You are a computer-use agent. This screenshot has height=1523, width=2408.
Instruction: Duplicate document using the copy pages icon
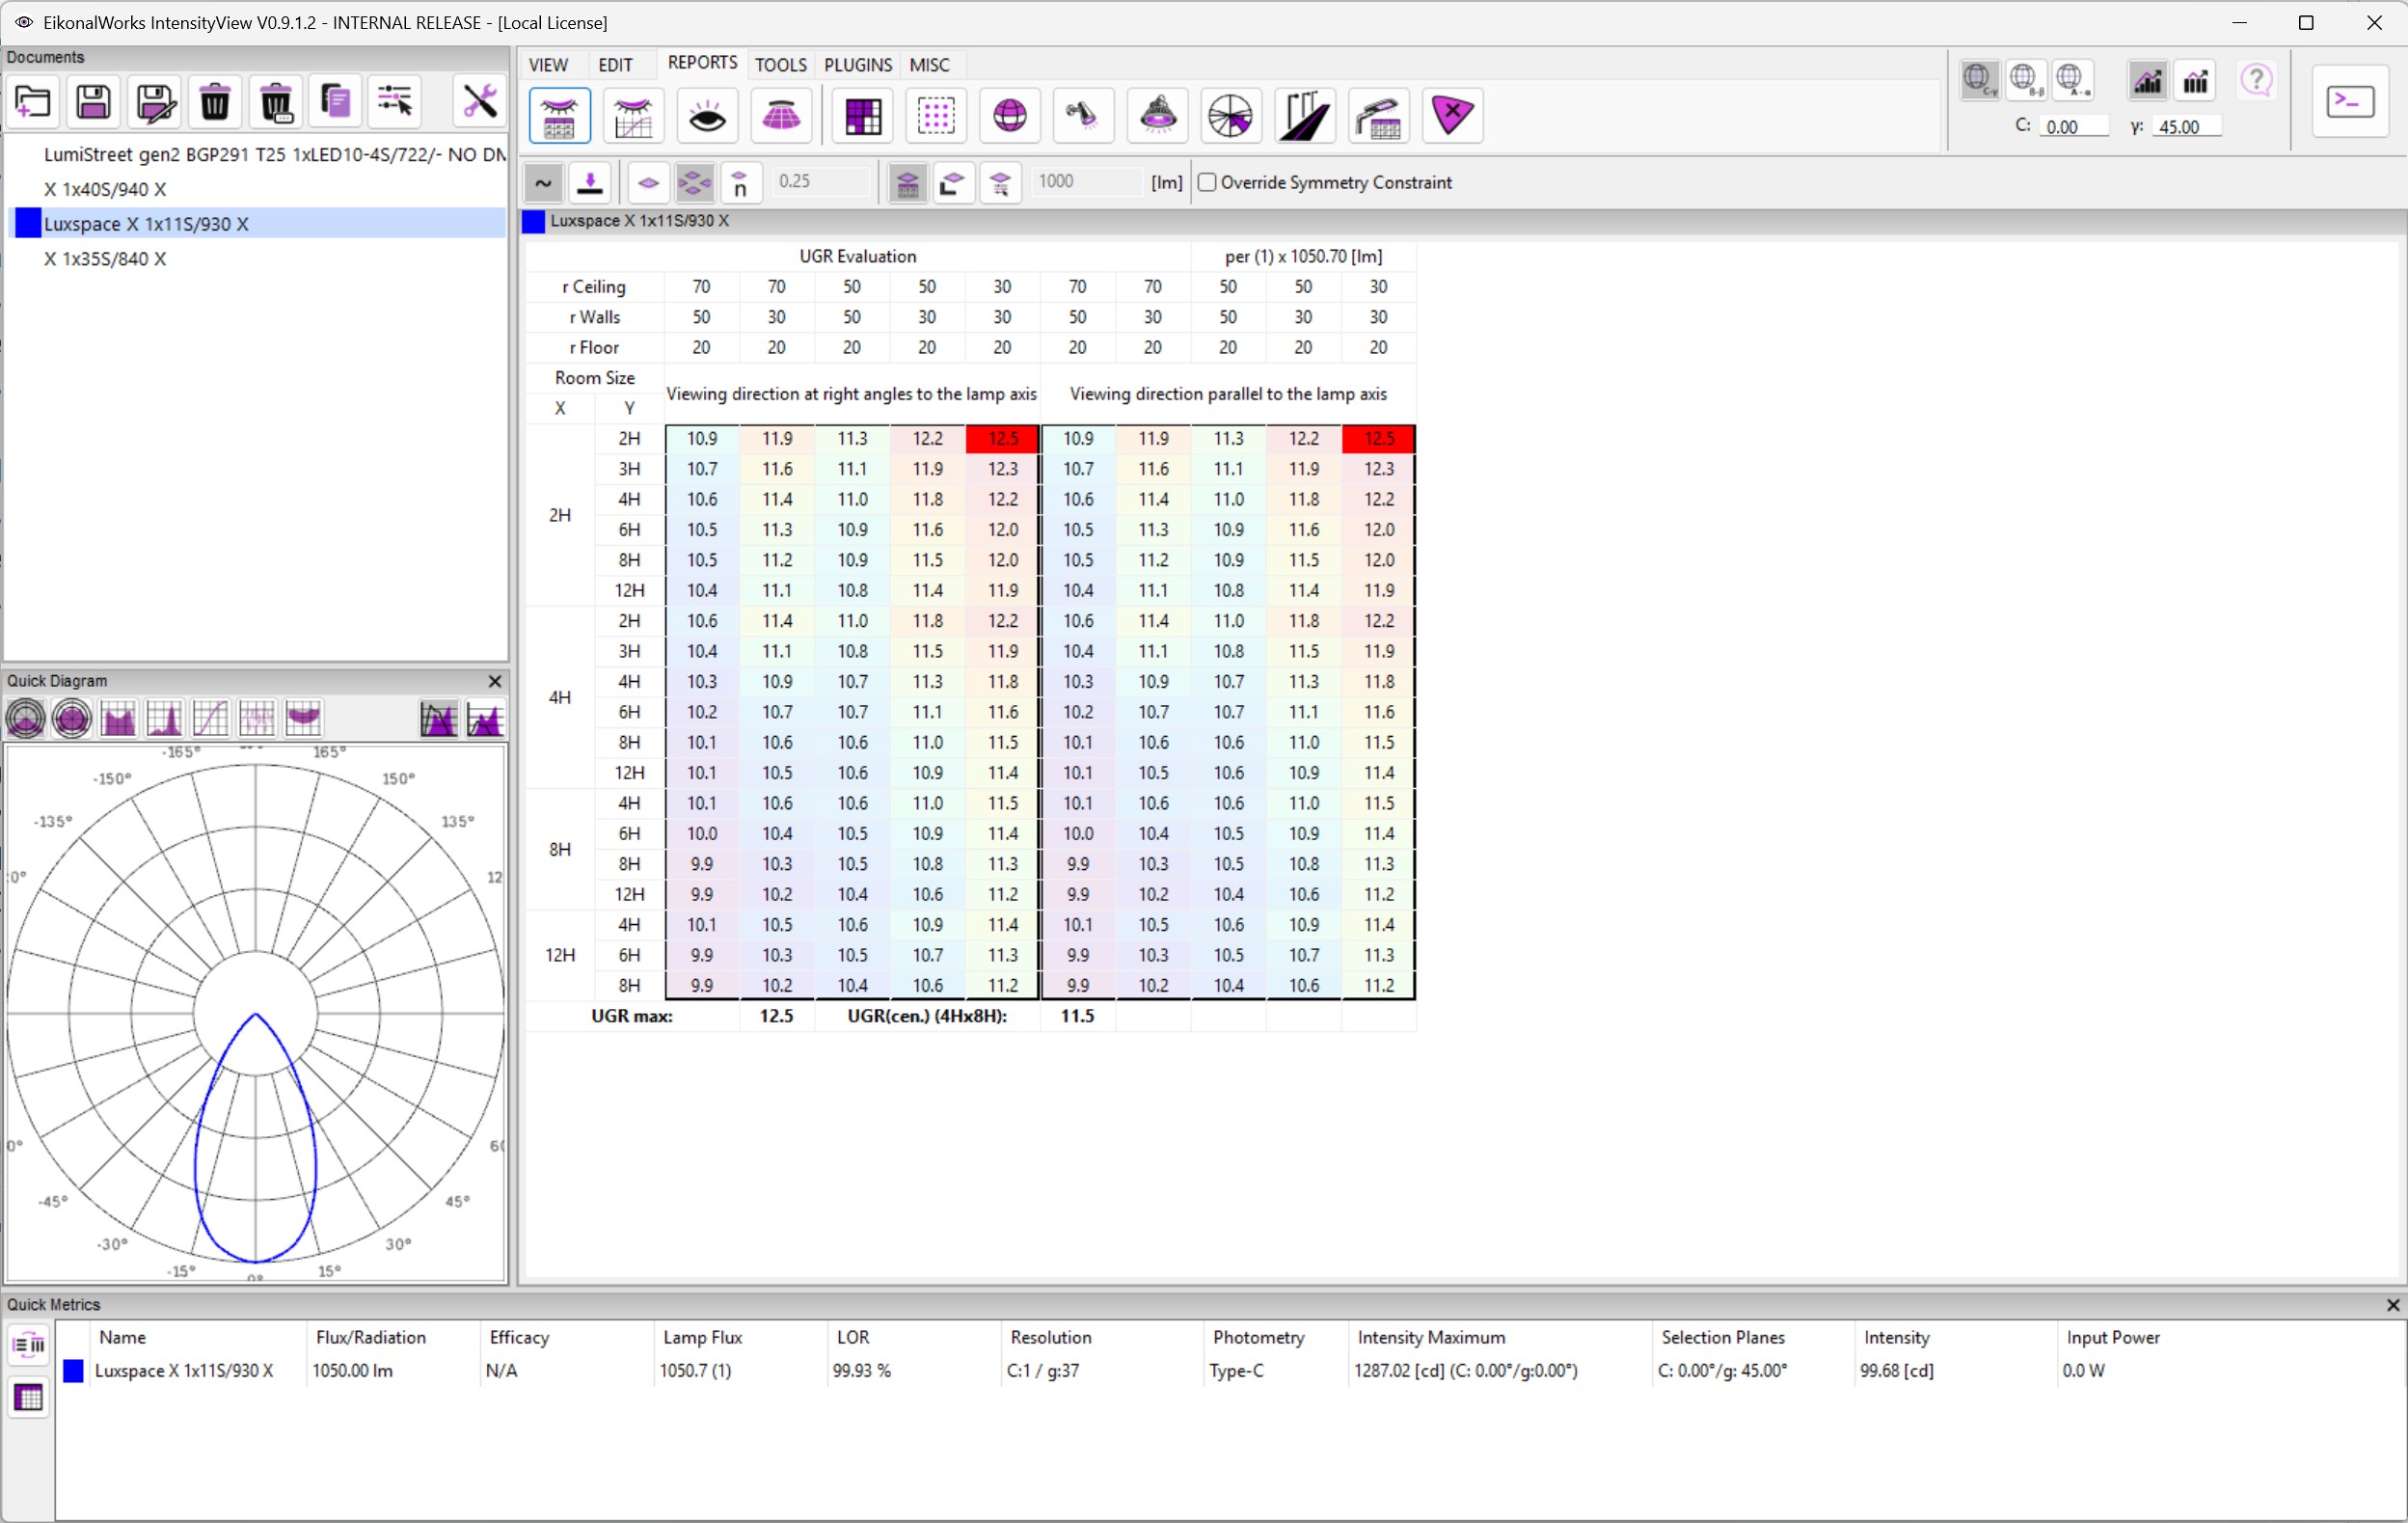click(x=335, y=102)
